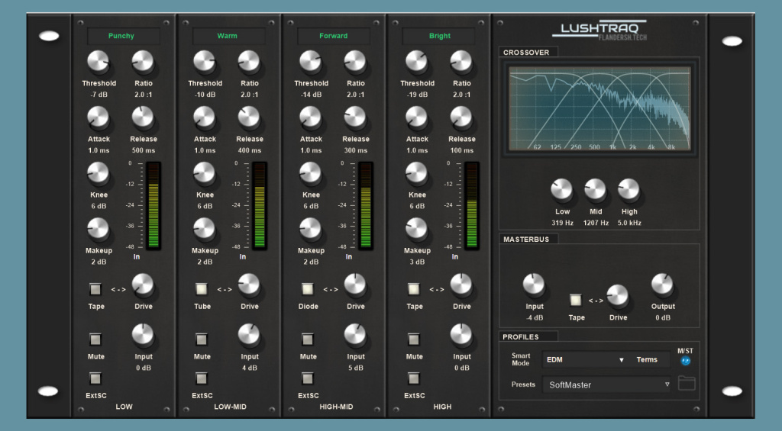782x431 pixels.
Task: Click the HIGH band Release knob
Action: pos(460,117)
